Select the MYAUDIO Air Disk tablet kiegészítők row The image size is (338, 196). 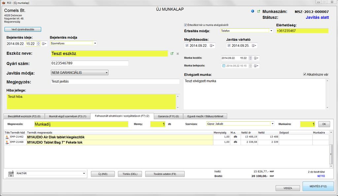[x=166, y=137]
